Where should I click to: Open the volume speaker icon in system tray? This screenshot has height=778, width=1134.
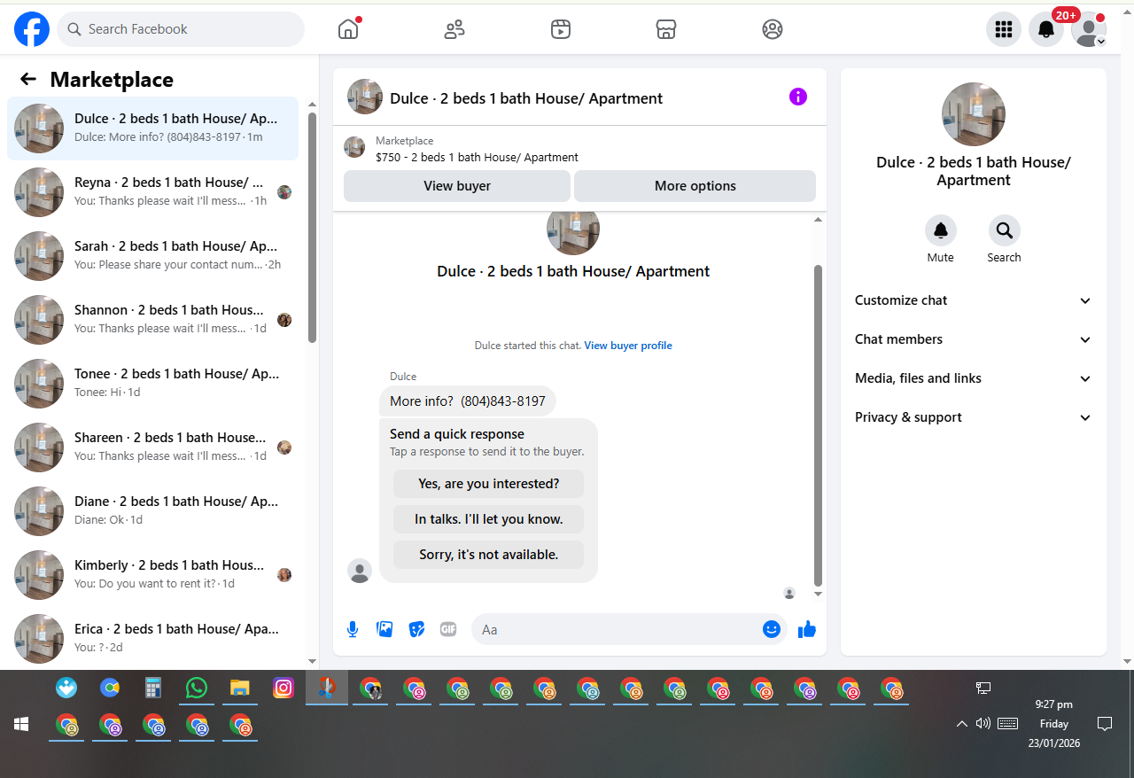pyautogui.click(x=983, y=724)
